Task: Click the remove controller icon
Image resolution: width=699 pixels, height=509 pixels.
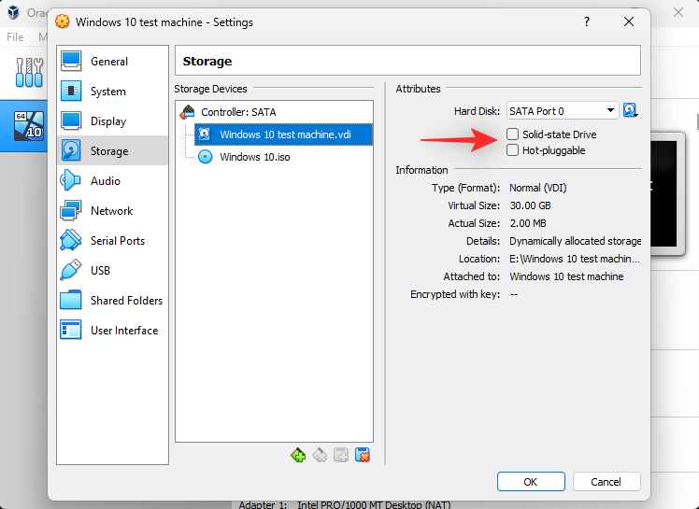Action: (320, 456)
